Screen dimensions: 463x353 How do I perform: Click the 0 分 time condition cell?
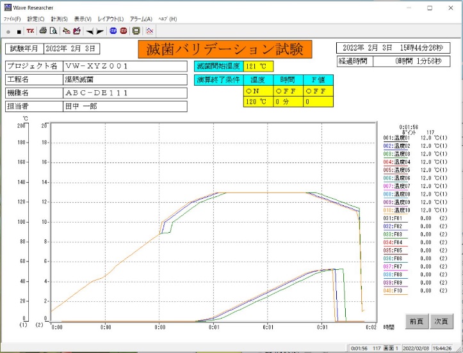288,102
